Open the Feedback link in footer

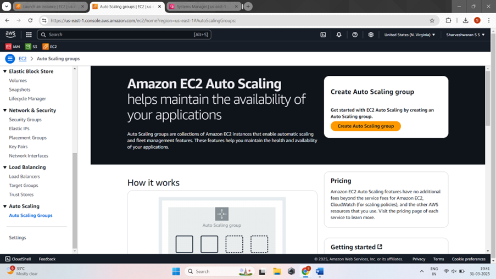pos(47,259)
